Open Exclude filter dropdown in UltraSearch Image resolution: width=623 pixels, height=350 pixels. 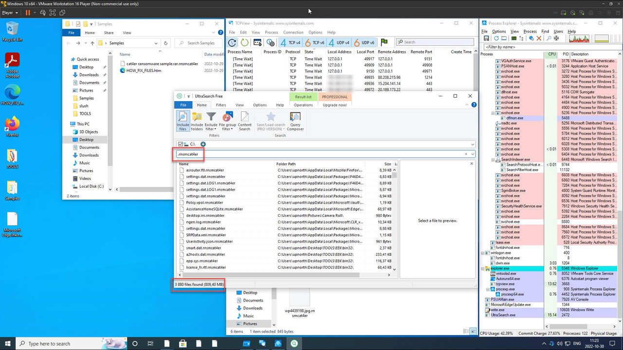211,121
